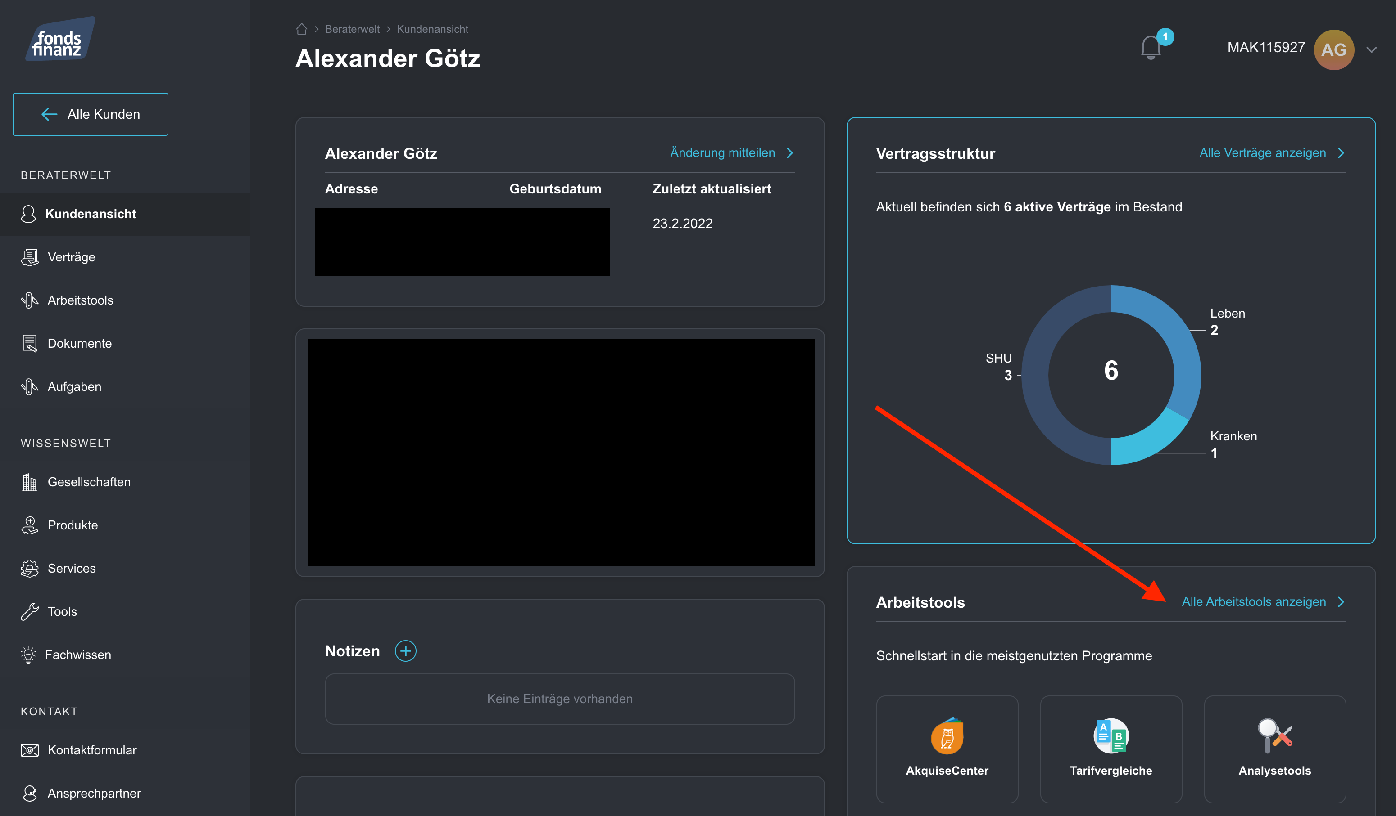The image size is (1396, 816).
Task: Click chevron next to Alle Arbeitstools anzeigen
Action: click(x=1341, y=602)
